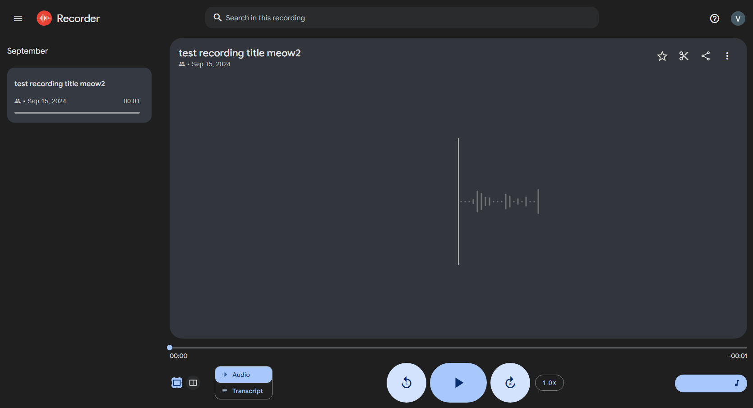Open the three-dot more options menu
753x408 pixels.
[x=727, y=56]
